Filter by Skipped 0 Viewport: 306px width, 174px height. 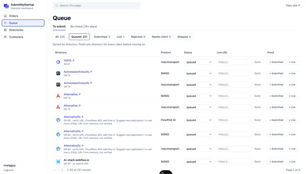click(184, 37)
